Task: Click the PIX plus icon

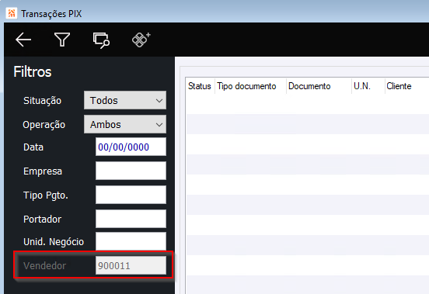Action: point(141,40)
